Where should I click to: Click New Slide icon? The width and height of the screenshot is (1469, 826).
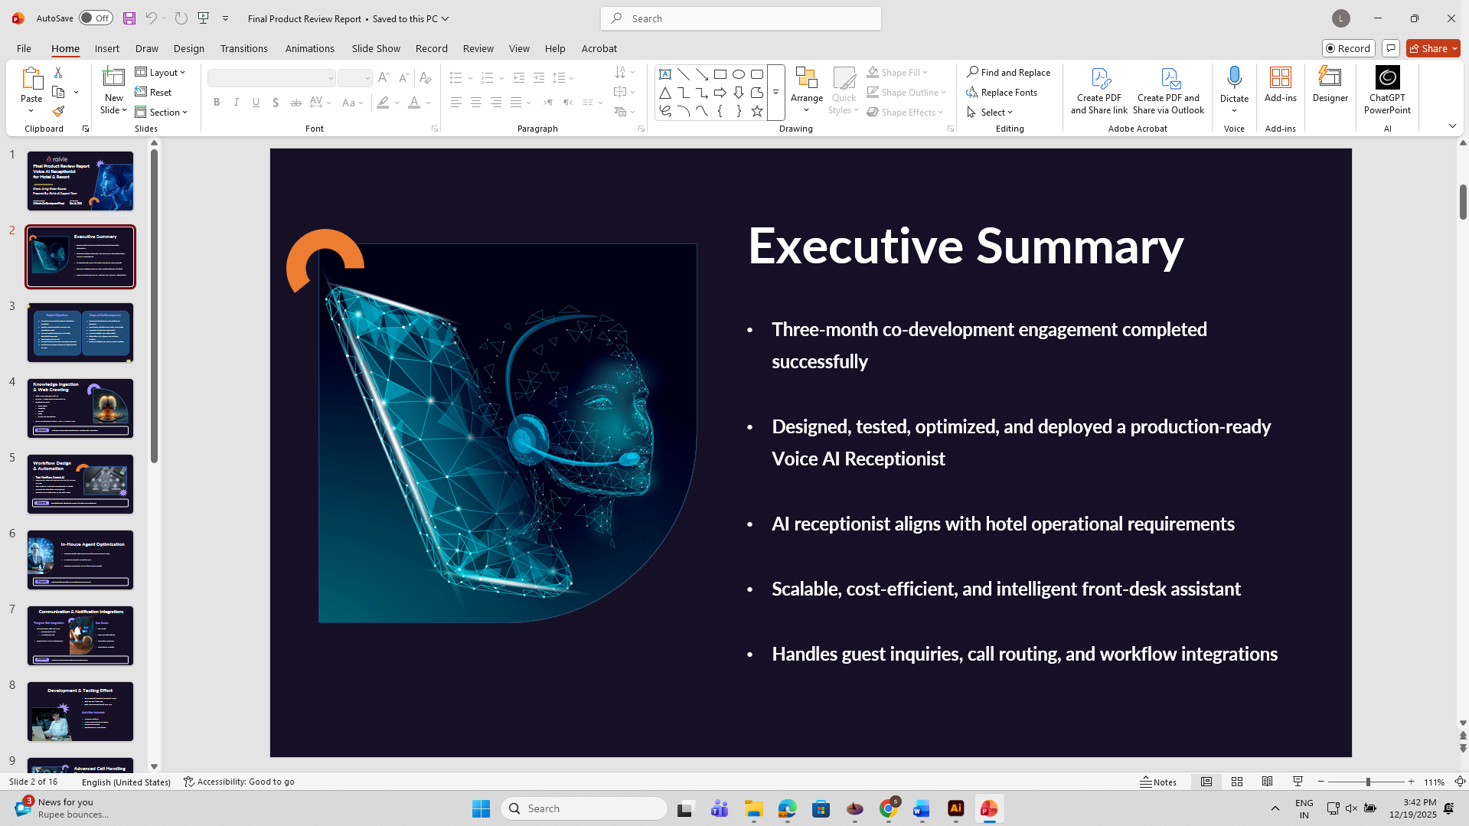point(113,78)
